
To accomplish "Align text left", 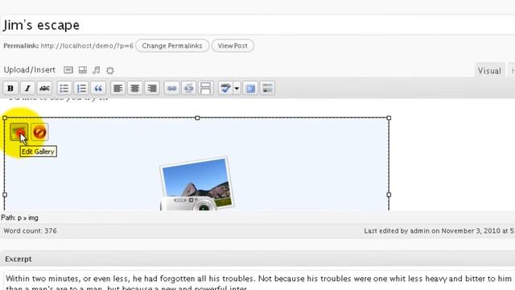I will (117, 88).
